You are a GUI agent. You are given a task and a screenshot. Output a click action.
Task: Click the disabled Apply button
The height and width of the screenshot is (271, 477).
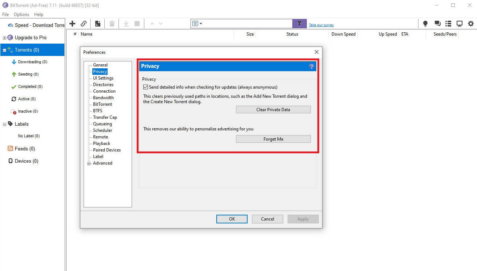point(303,219)
